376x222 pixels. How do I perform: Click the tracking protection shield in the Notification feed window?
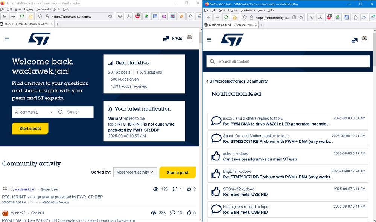[244, 17]
